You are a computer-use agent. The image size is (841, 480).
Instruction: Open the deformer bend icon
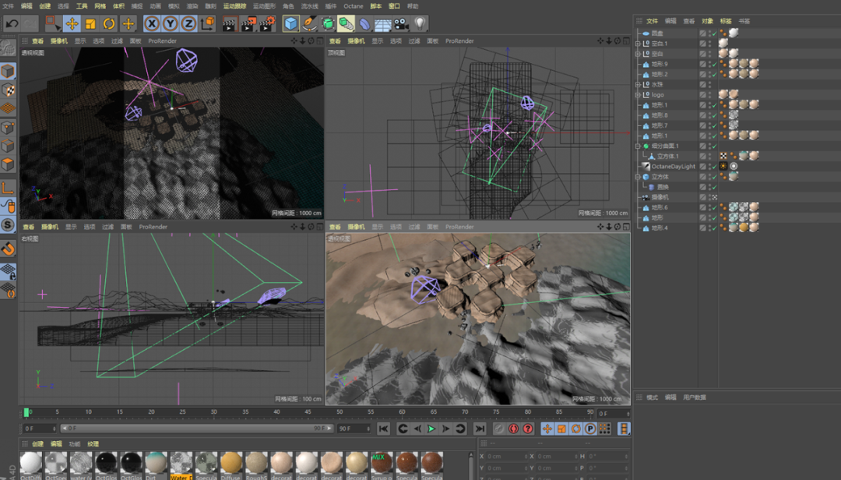coord(364,23)
